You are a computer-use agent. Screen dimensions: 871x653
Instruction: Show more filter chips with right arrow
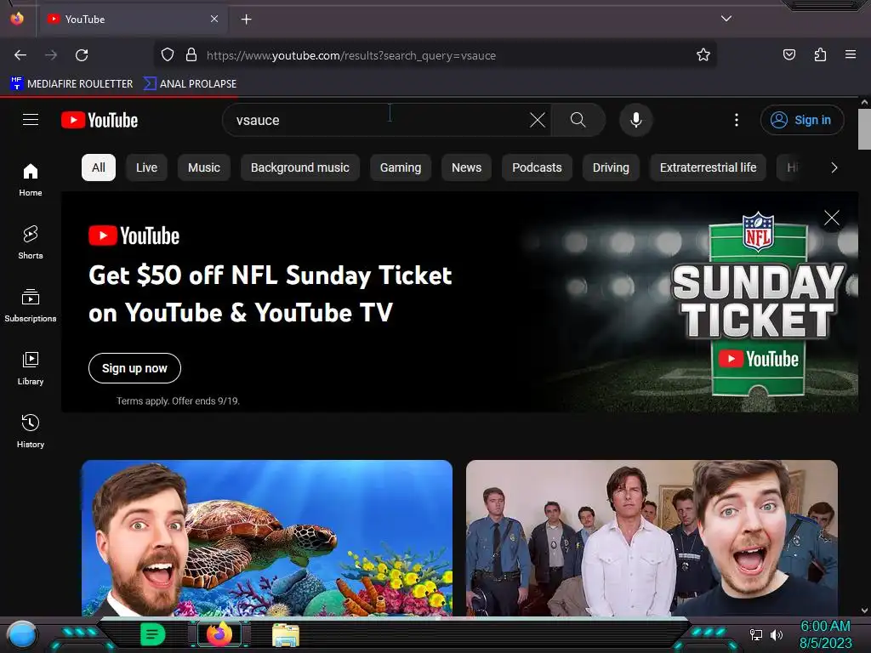[x=834, y=168]
